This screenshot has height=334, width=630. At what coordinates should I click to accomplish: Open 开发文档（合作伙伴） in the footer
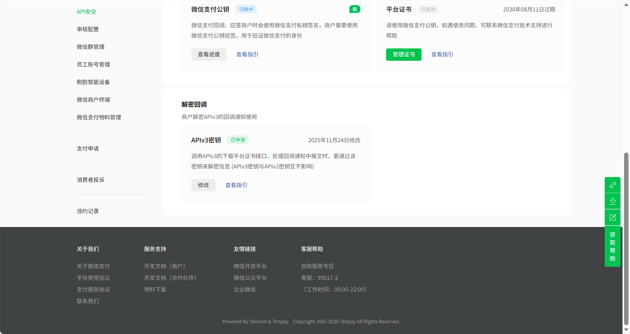pyautogui.click(x=172, y=278)
